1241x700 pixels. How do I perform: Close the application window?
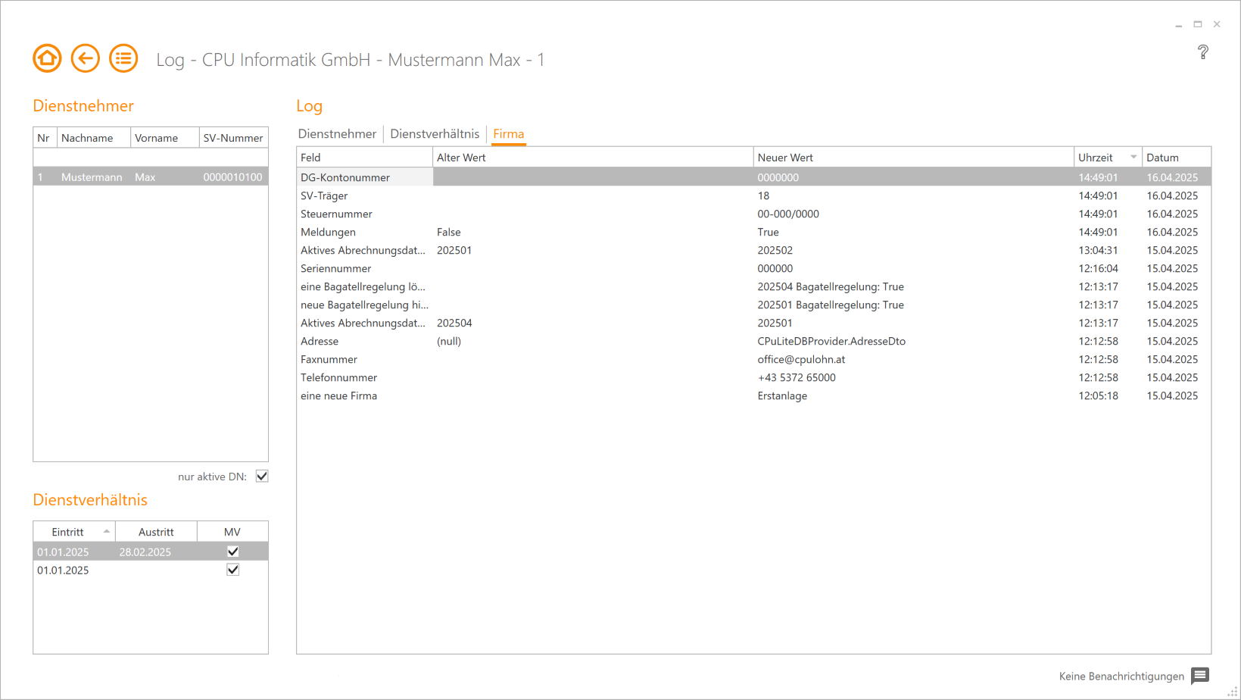pos(1217,24)
